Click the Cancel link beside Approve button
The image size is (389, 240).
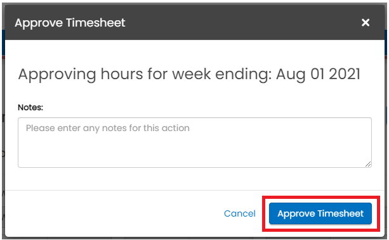point(240,213)
